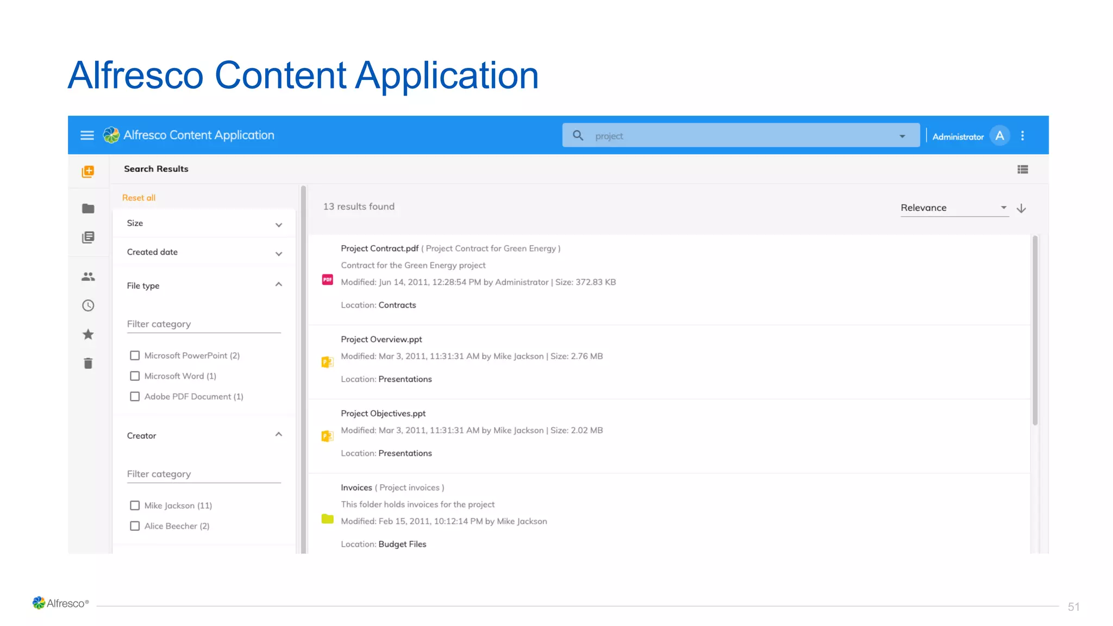Open the Contracts location link
Screen dimensions: 1113x626
point(397,305)
